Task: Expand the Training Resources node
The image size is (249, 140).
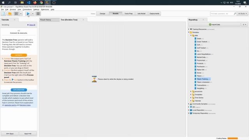Action: coord(189,29)
